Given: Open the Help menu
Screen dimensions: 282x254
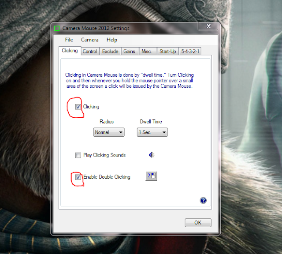Looking at the screenshot, I should pyautogui.click(x=111, y=40).
